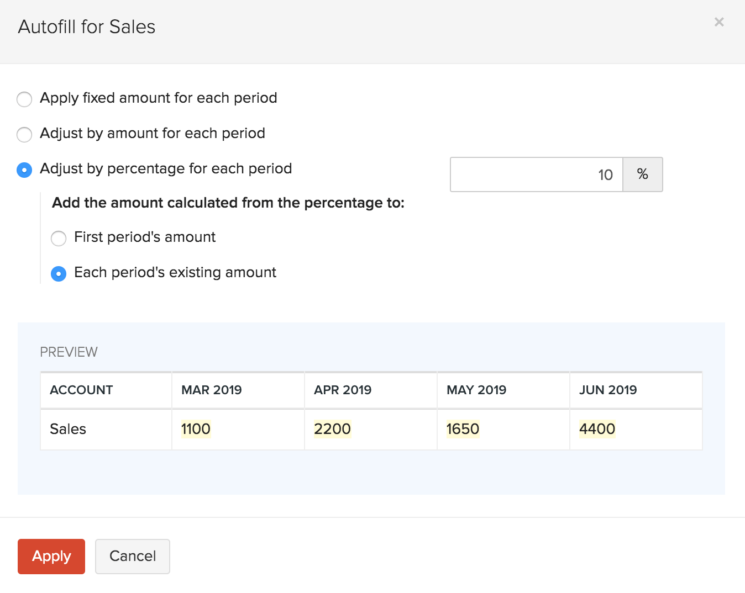Click the APR 2019 column header
The image size is (745, 593).
click(x=343, y=390)
